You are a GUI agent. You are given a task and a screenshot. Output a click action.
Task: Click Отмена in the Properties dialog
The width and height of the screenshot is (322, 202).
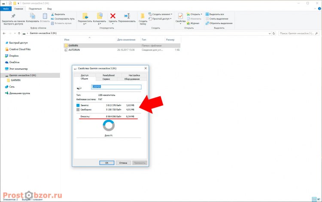(x=123, y=163)
